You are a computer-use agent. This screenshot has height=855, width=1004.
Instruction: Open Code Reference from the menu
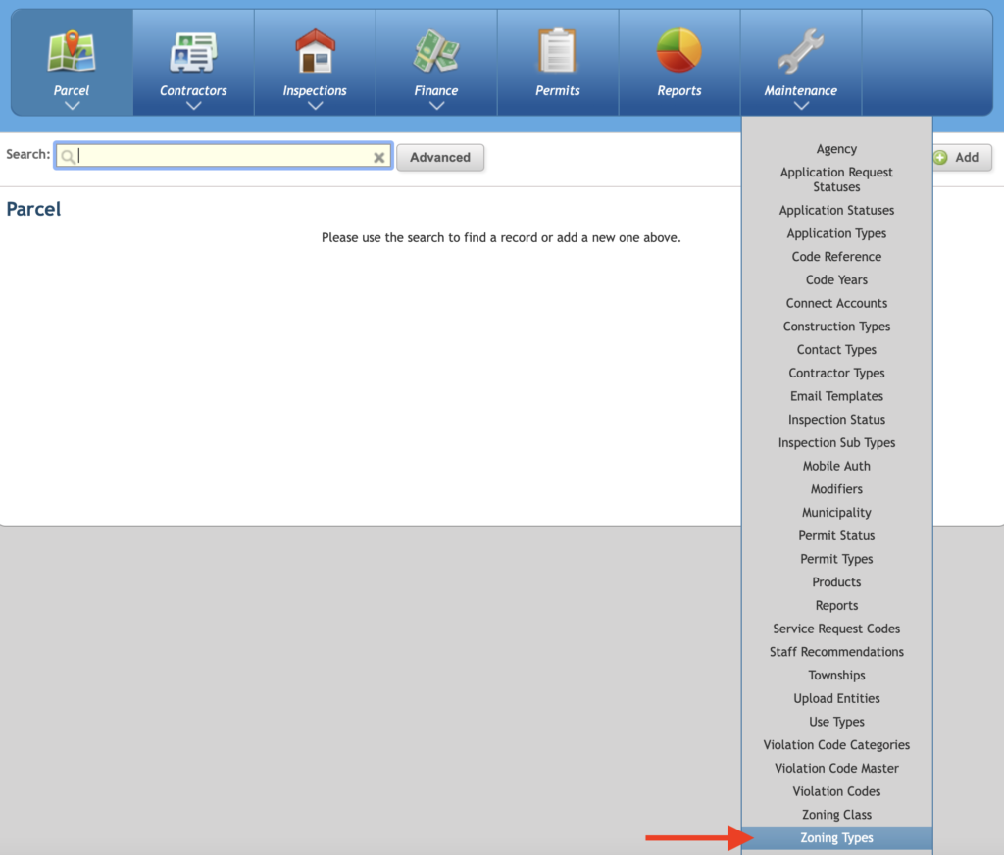point(836,257)
